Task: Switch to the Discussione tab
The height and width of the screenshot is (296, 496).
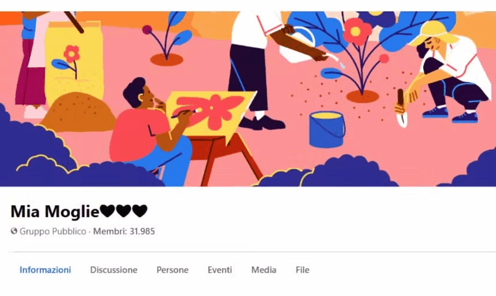Action: coord(114,270)
